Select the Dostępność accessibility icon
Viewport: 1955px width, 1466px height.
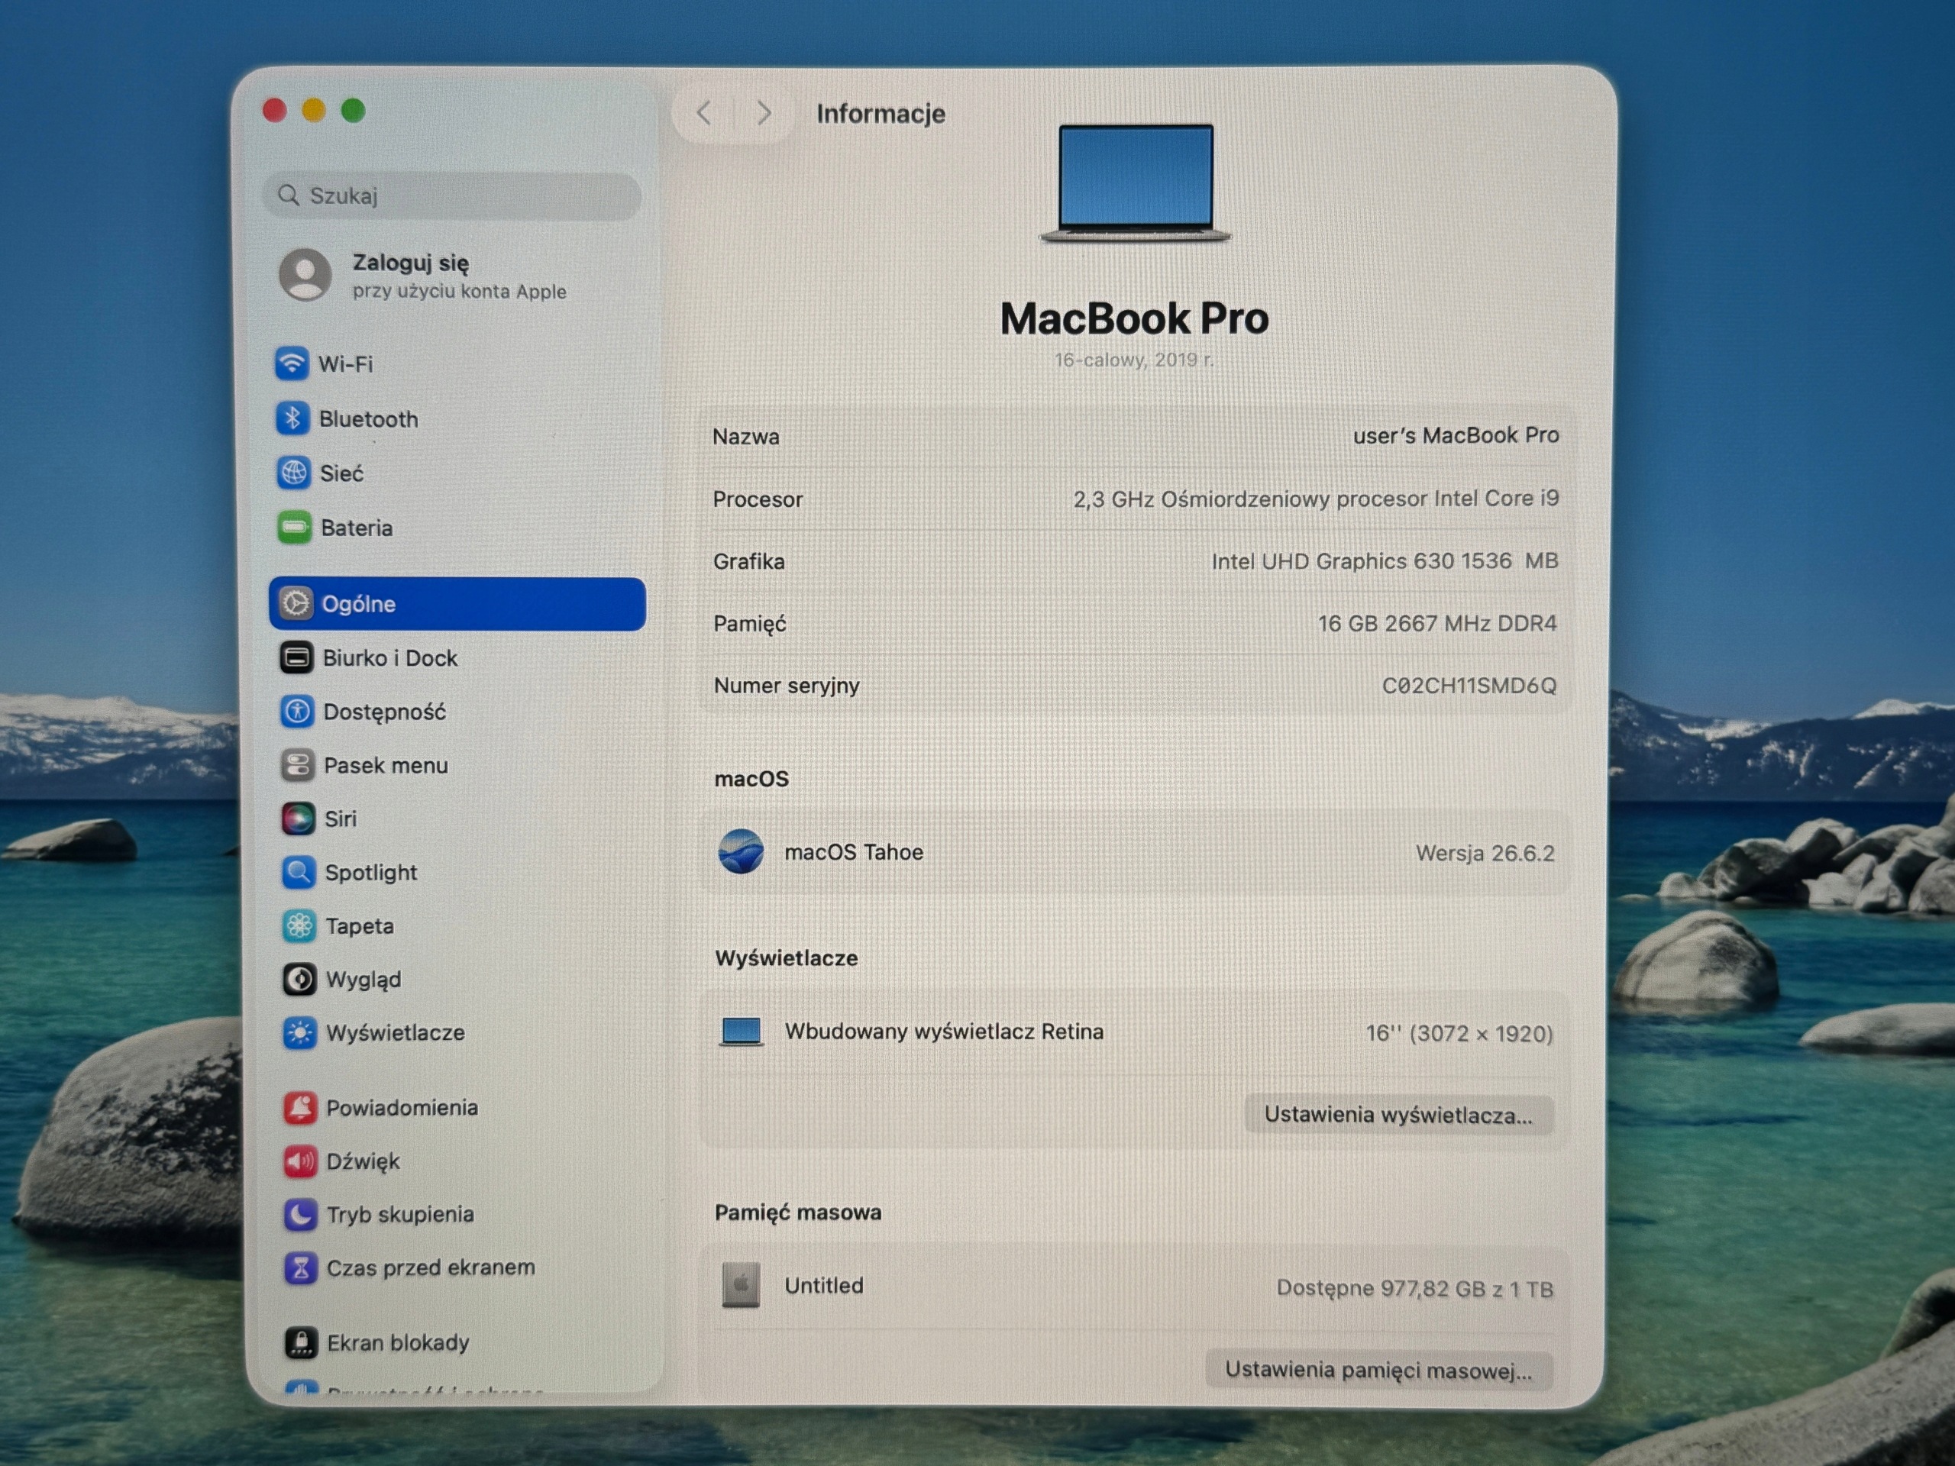pos(297,712)
